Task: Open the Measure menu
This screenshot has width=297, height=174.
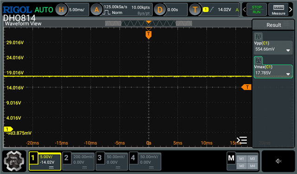Action: pos(278,9)
